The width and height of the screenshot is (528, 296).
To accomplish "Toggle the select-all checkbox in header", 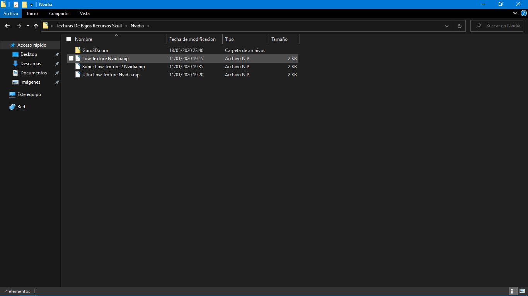I will click(69, 39).
